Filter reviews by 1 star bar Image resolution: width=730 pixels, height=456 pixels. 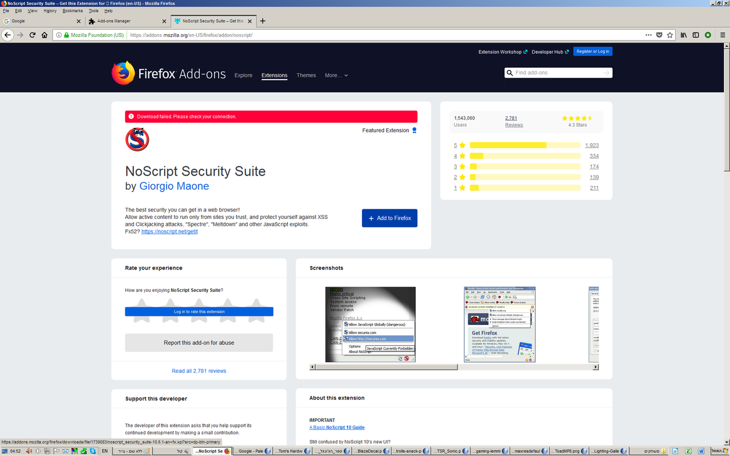[525, 188]
